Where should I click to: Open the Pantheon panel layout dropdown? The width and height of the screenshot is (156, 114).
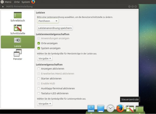(x=48, y=21)
